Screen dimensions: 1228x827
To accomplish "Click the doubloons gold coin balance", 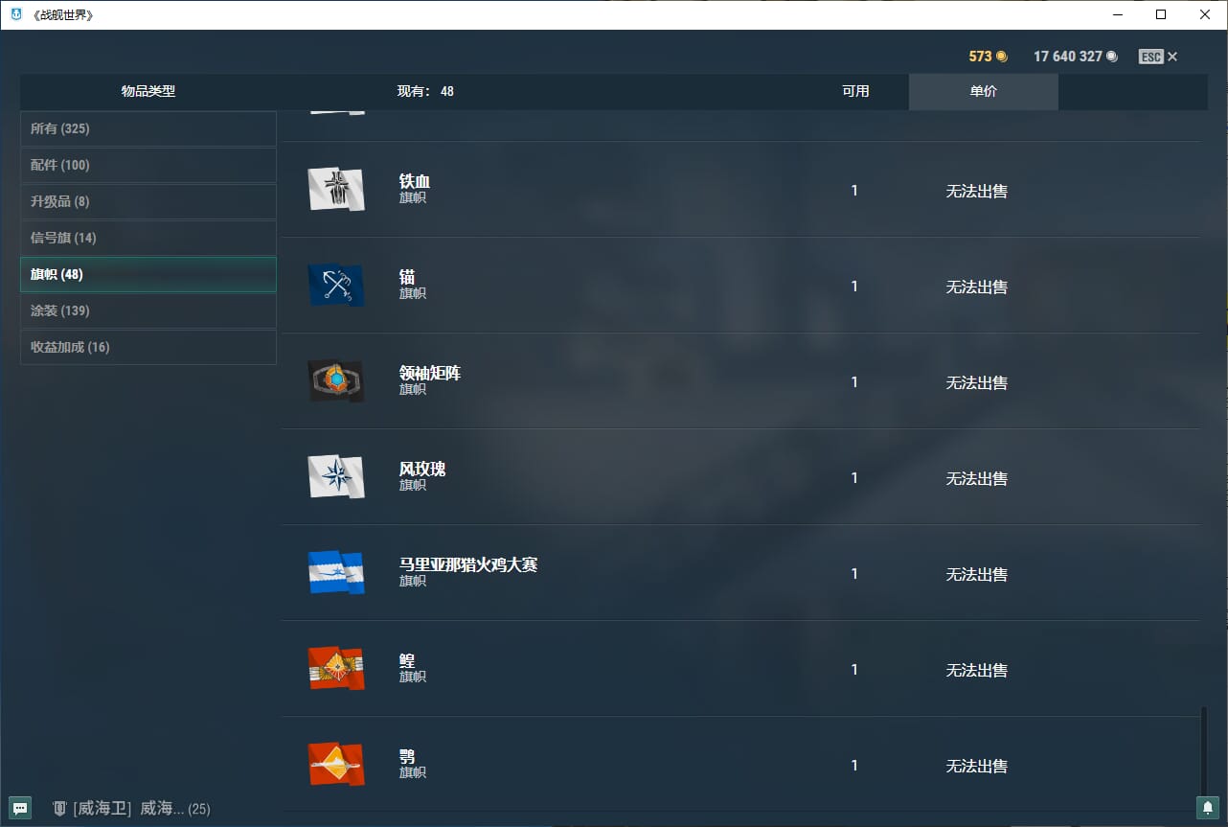I will pos(988,57).
